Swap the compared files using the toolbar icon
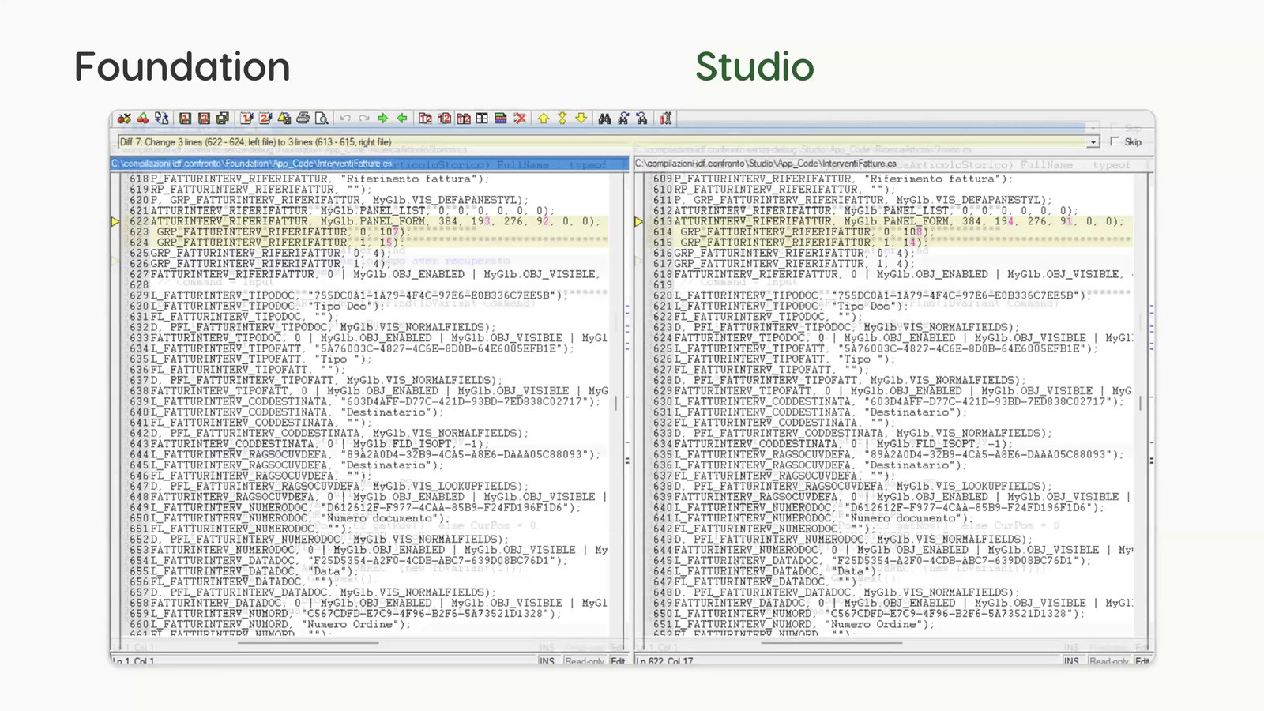The width and height of the screenshot is (1264, 711). click(162, 118)
